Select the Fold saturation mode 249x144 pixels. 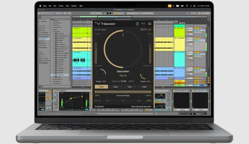[x=144, y=87]
